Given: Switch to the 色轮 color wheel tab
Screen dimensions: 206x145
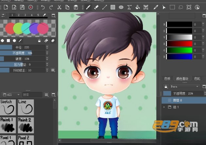Looking at the screenshot, I should click(x=197, y=79).
